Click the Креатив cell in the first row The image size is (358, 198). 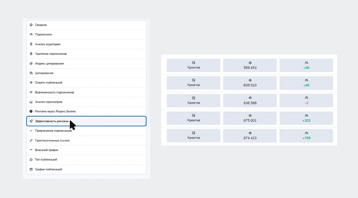click(194, 65)
